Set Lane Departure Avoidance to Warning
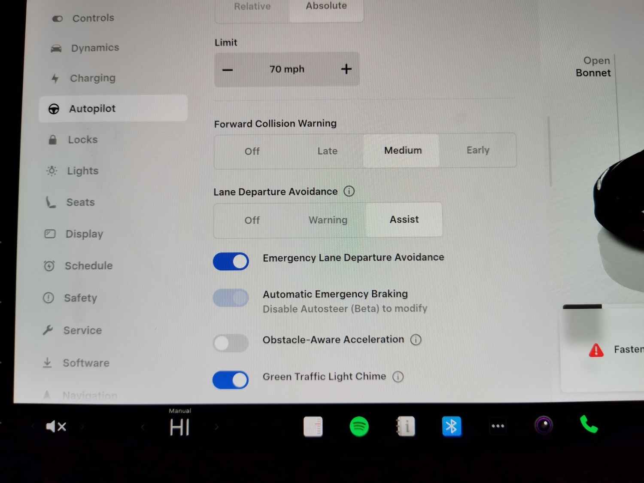644x483 pixels. click(x=328, y=220)
